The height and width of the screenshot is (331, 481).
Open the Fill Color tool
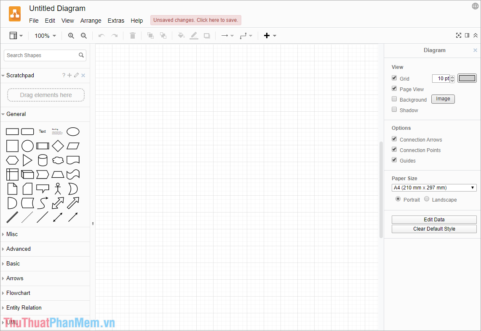point(181,36)
